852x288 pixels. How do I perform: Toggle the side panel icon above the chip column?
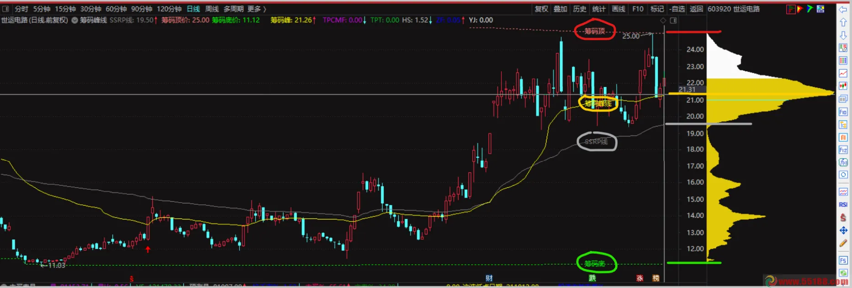(673, 20)
